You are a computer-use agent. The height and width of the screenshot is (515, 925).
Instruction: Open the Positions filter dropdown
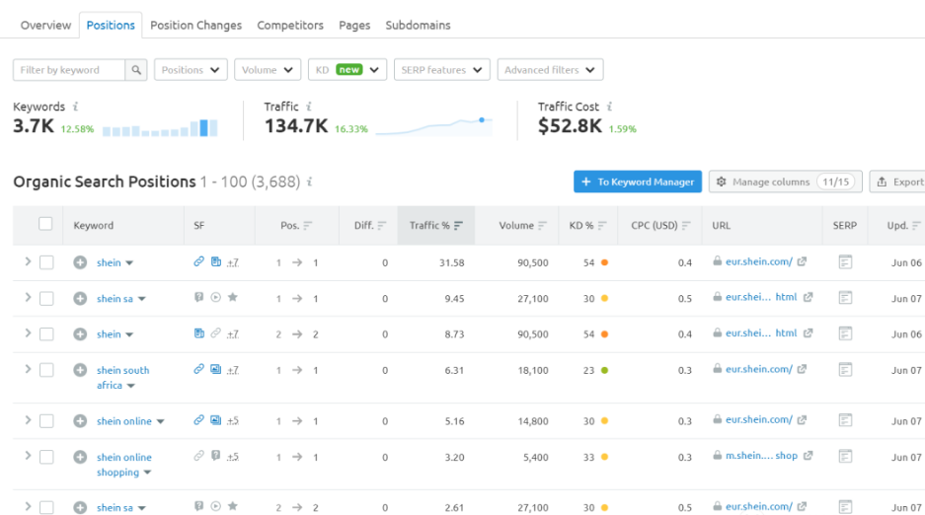coord(191,70)
